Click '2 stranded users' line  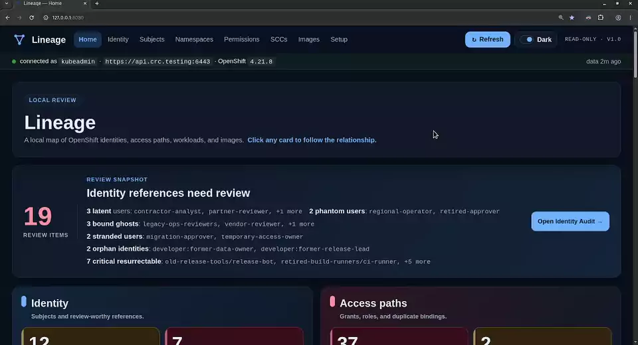pyautogui.click(x=195, y=236)
